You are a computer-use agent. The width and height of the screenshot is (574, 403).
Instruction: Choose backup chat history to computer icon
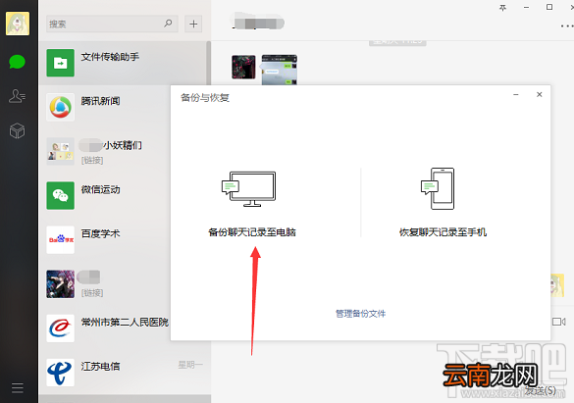pos(249,189)
